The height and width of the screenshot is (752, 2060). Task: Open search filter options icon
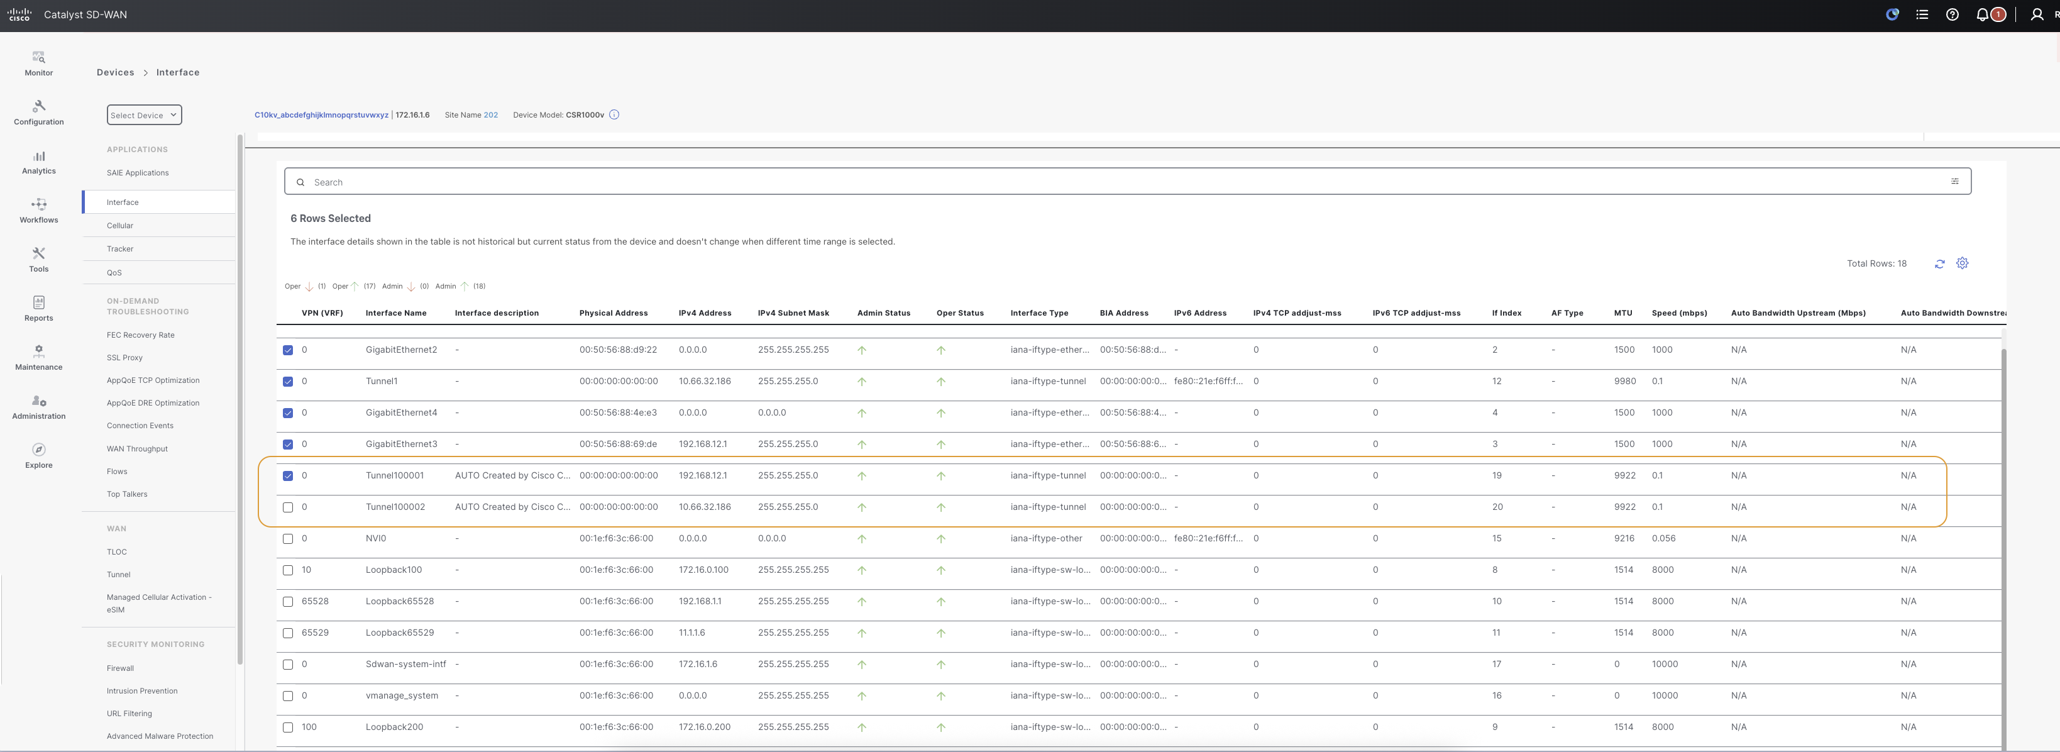click(1954, 182)
